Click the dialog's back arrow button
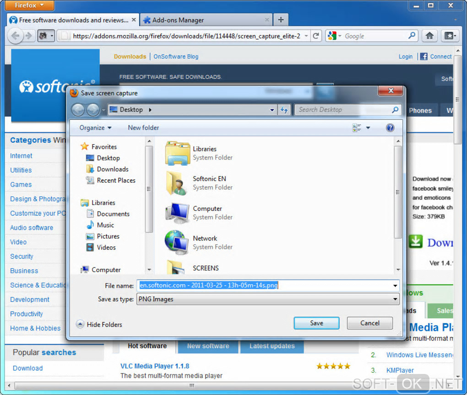467x395 pixels. (x=78, y=110)
